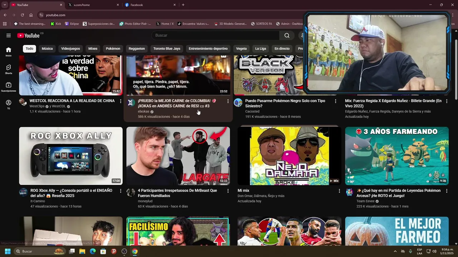Open Shorts from the sidebar
458x257 pixels.
(x=9, y=69)
